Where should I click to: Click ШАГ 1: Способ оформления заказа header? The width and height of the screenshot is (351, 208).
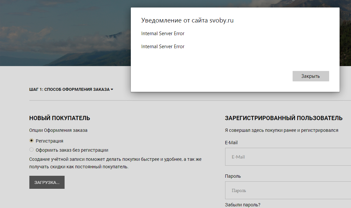pyautogui.click(x=69, y=89)
